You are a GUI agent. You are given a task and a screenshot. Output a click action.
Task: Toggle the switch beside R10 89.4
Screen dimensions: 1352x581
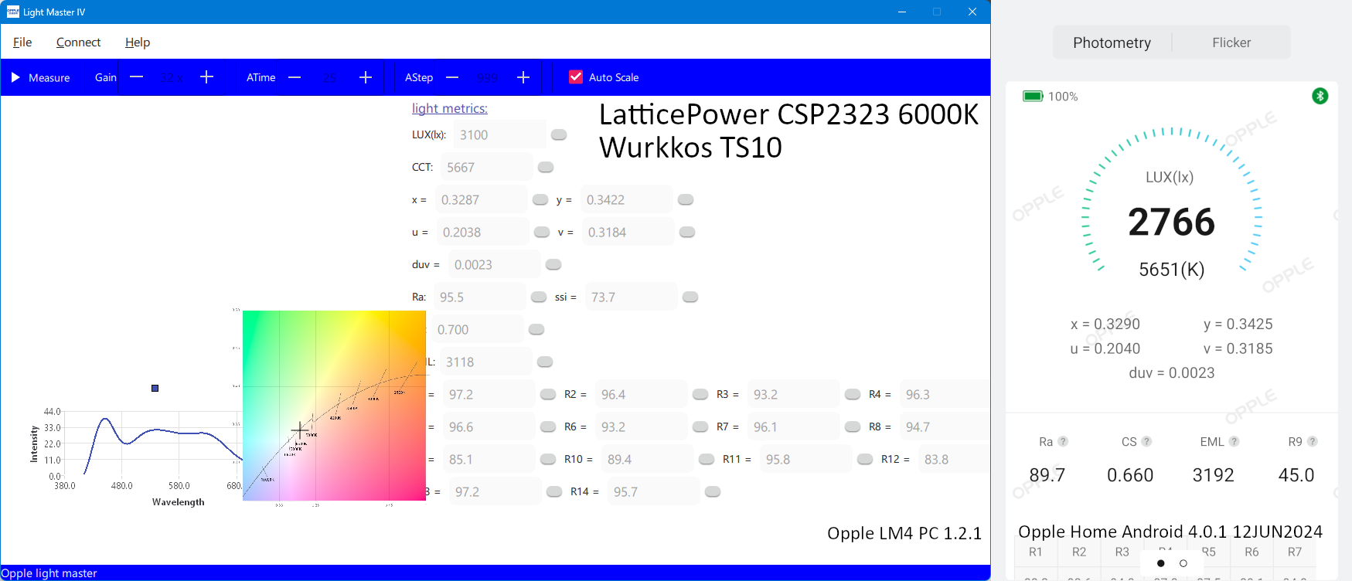(707, 459)
